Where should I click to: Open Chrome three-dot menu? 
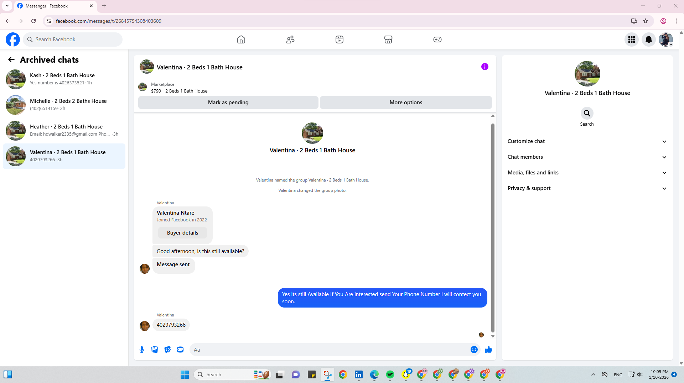pos(676,21)
